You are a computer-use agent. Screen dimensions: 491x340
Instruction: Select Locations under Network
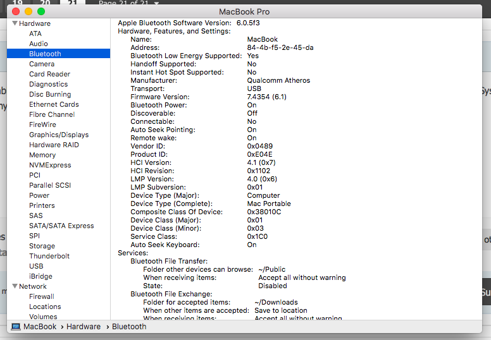pyautogui.click(x=45, y=307)
